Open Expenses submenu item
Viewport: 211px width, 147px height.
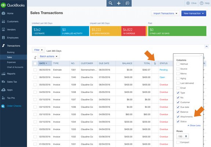(11, 62)
